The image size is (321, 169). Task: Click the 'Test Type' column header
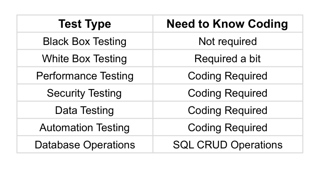pyautogui.click(x=85, y=24)
